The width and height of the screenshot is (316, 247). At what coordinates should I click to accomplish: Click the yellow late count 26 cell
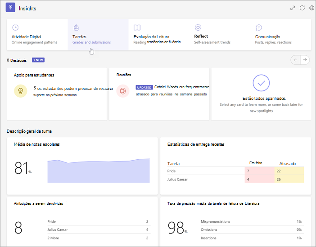point(289,179)
